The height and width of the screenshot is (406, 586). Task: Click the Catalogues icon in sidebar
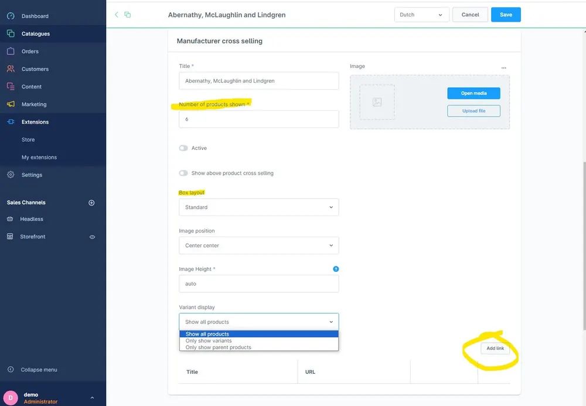coord(11,33)
